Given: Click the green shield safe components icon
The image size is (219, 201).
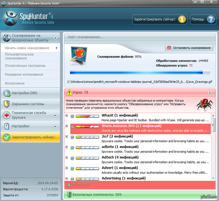Looking at the screenshot, I should pyautogui.click(x=69, y=194).
